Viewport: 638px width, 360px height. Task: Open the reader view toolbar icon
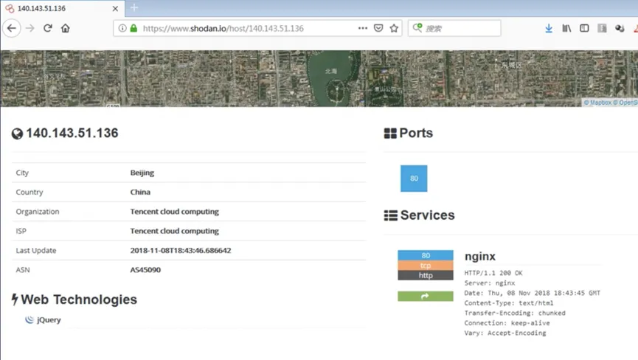coord(602,28)
